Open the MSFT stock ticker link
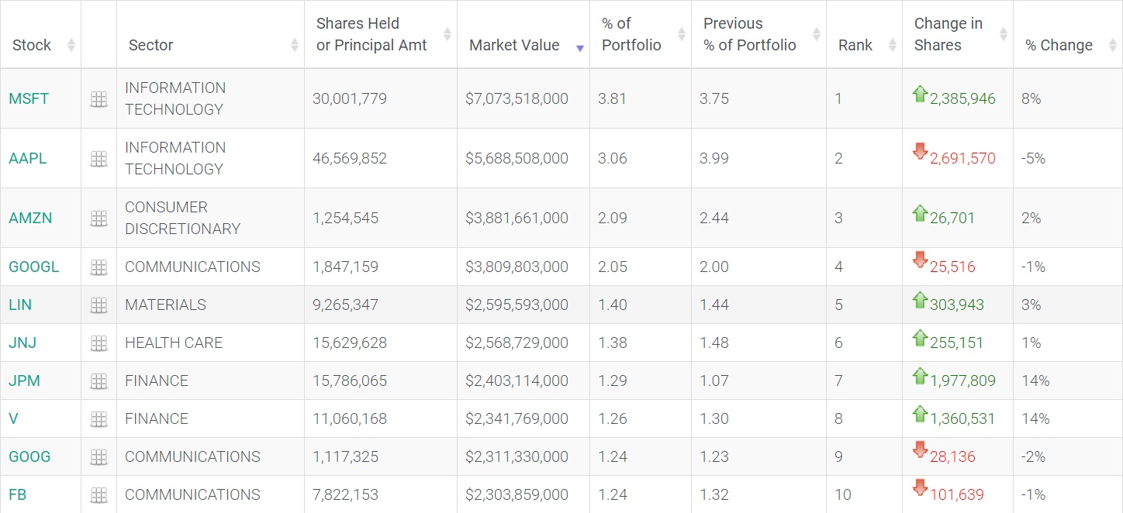The width and height of the screenshot is (1123, 513). (29, 99)
